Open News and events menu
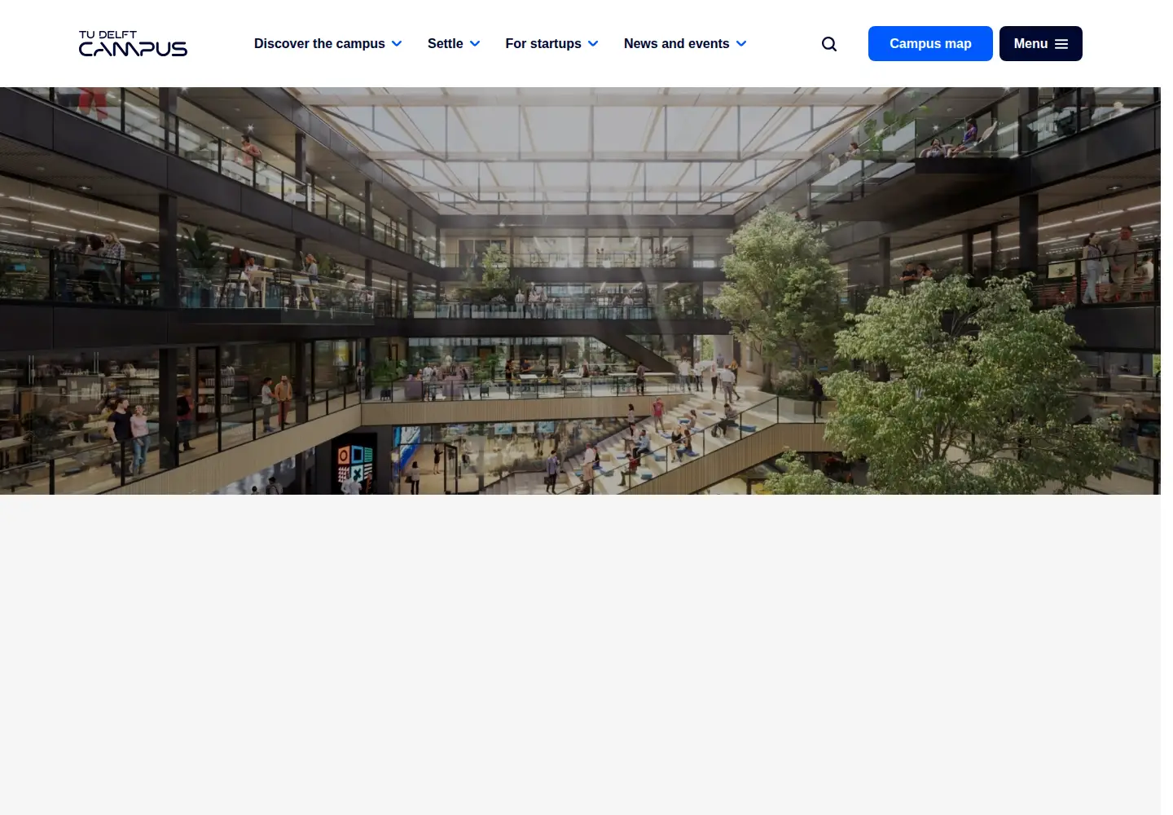Screen dimensions: 1173x815 [676, 43]
